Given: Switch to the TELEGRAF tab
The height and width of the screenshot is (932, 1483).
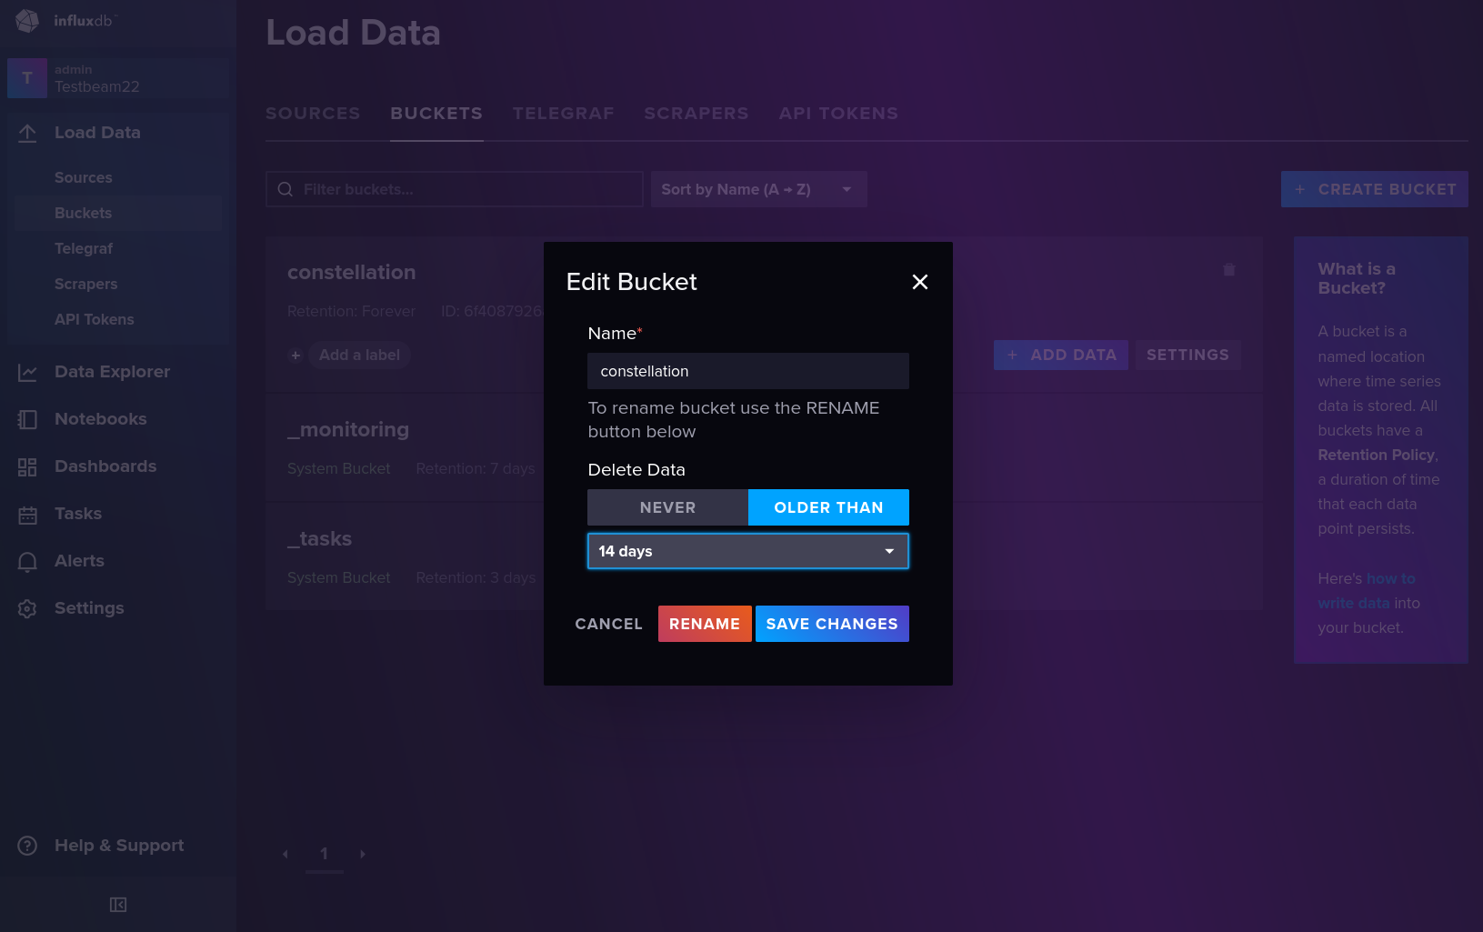Looking at the screenshot, I should click(564, 114).
